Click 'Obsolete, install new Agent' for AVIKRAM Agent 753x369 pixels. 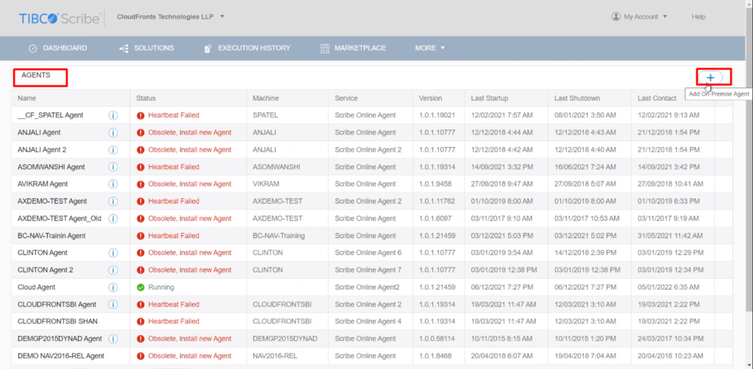click(x=190, y=184)
